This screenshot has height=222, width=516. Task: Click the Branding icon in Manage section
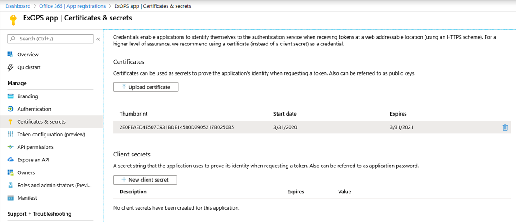pyautogui.click(x=10, y=96)
